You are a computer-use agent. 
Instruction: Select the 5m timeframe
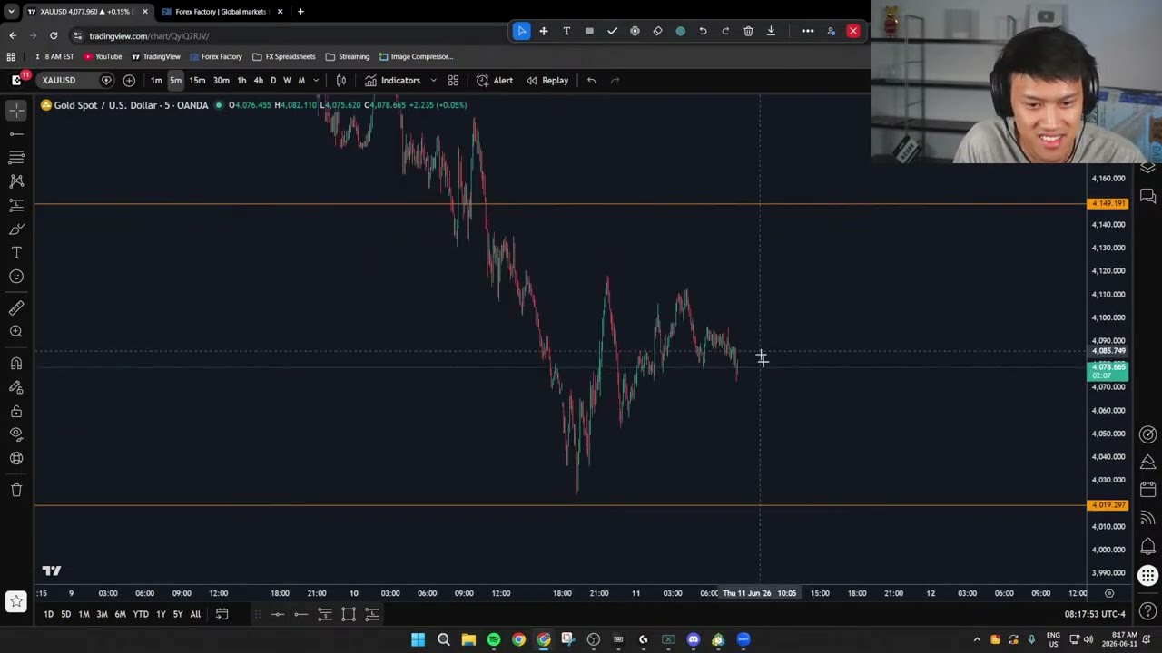click(175, 80)
